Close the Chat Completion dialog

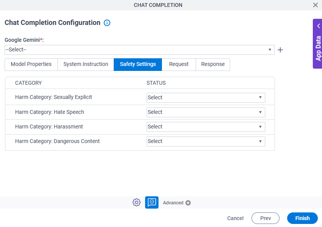point(315,5)
